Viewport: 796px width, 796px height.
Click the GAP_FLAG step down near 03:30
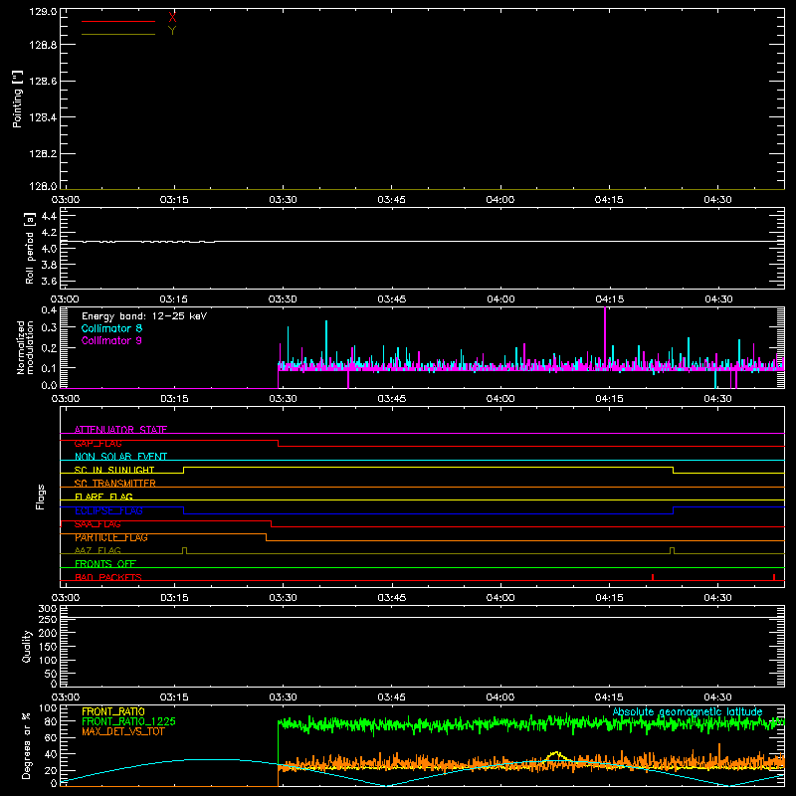(279, 443)
